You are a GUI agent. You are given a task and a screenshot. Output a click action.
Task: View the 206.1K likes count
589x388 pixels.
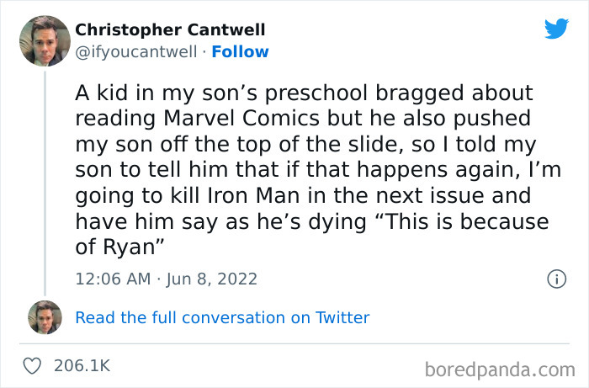click(82, 366)
